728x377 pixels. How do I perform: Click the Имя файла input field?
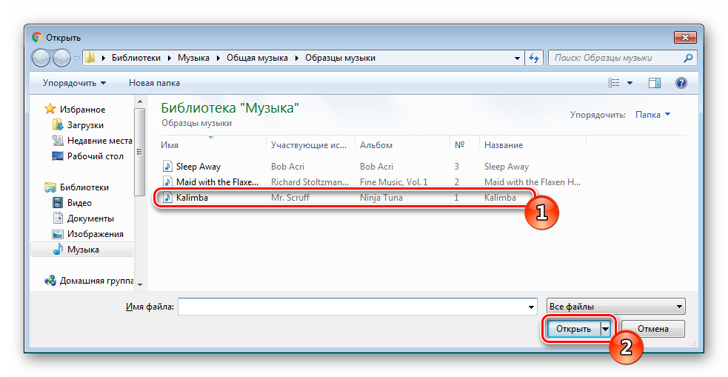tap(357, 307)
